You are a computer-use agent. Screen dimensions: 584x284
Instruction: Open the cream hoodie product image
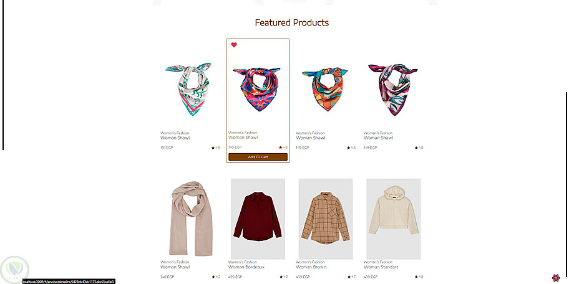(x=393, y=219)
